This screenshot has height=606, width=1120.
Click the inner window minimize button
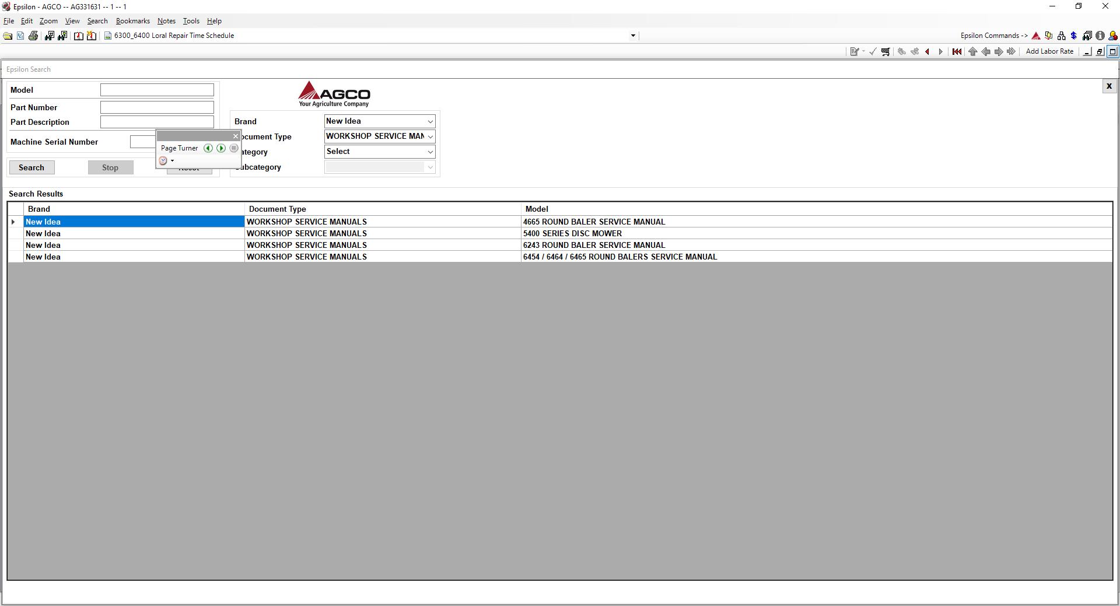pyautogui.click(x=1087, y=52)
